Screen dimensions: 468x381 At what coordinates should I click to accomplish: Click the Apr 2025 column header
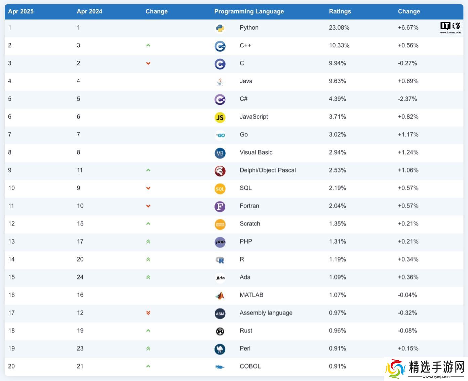click(21, 11)
